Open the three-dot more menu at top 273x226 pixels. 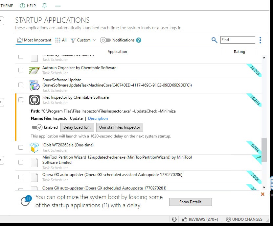(58, 6)
